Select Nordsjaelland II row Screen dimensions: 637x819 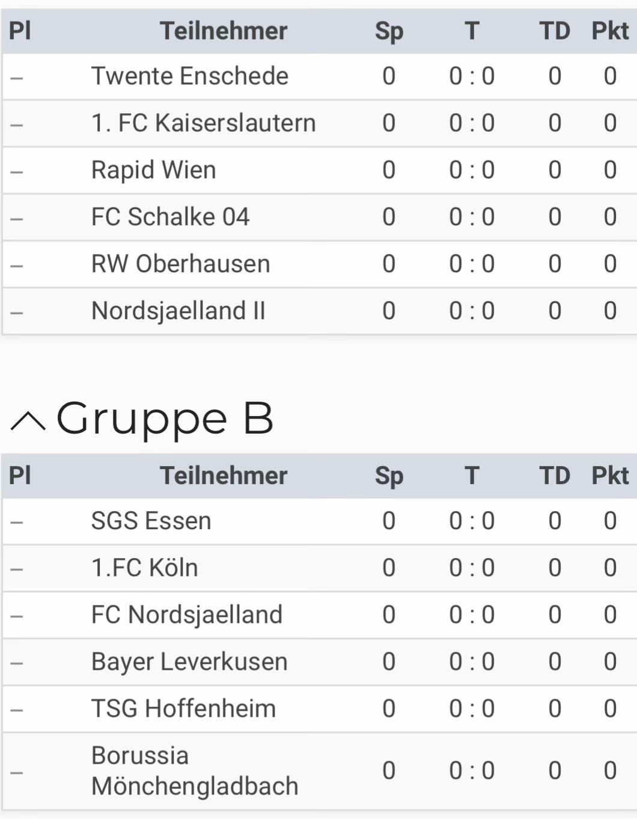tap(320, 311)
